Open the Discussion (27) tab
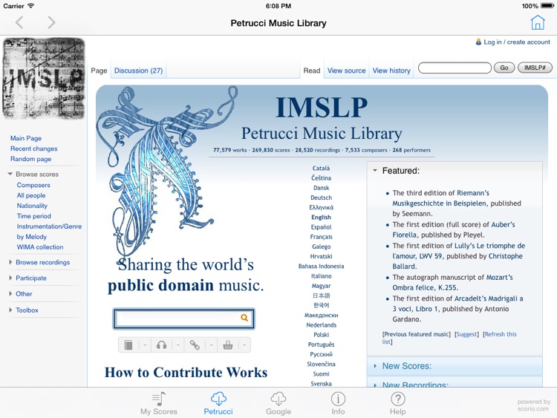This screenshot has width=557, height=418. tap(139, 71)
